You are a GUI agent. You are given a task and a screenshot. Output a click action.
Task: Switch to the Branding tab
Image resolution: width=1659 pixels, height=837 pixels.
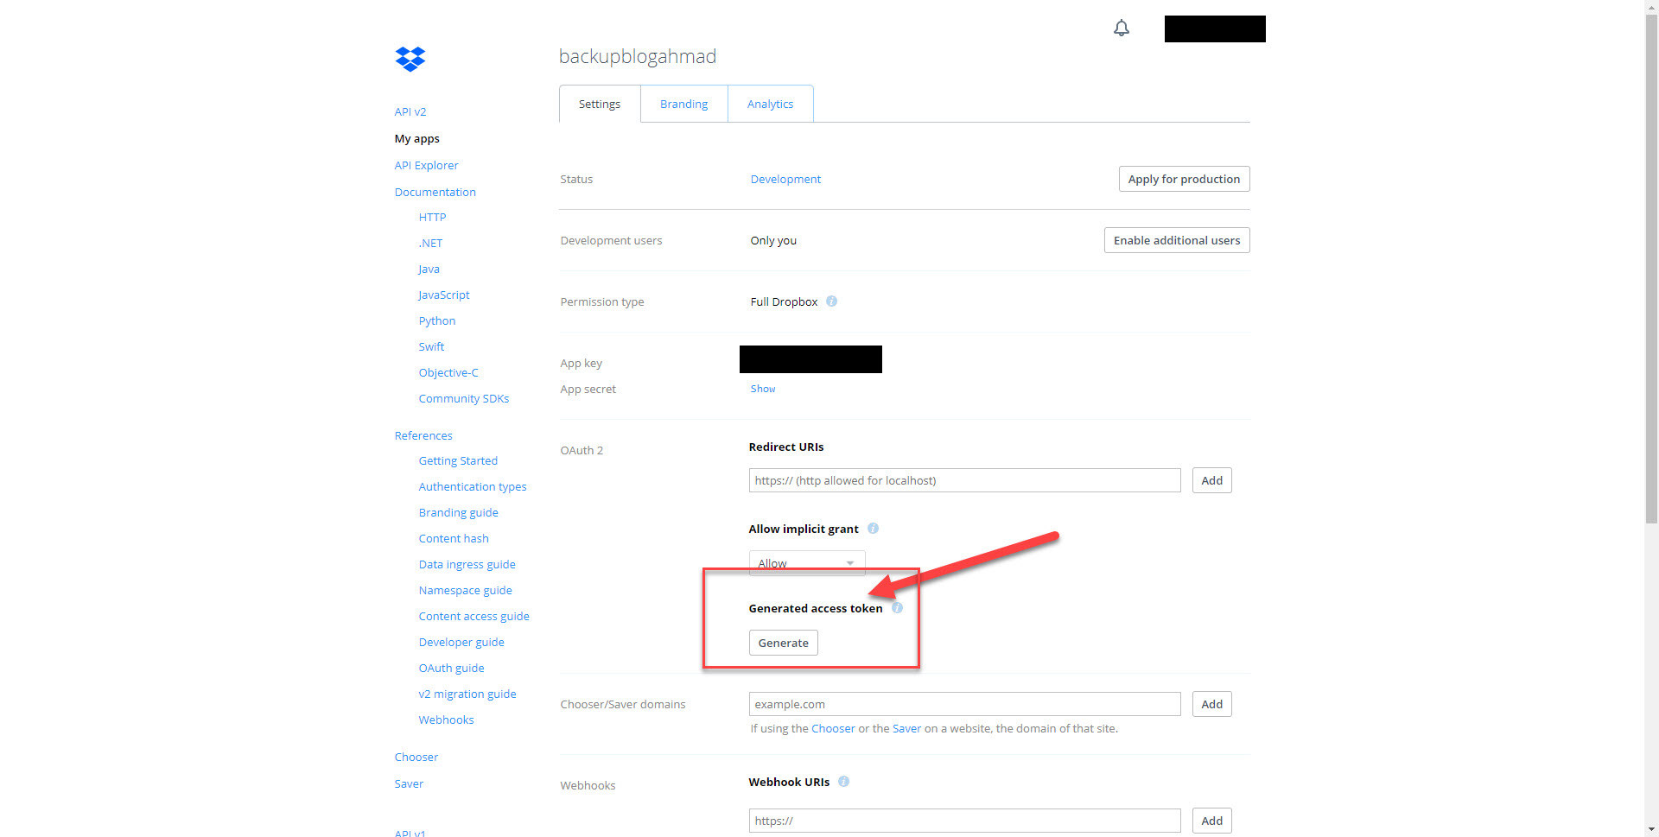pos(683,104)
